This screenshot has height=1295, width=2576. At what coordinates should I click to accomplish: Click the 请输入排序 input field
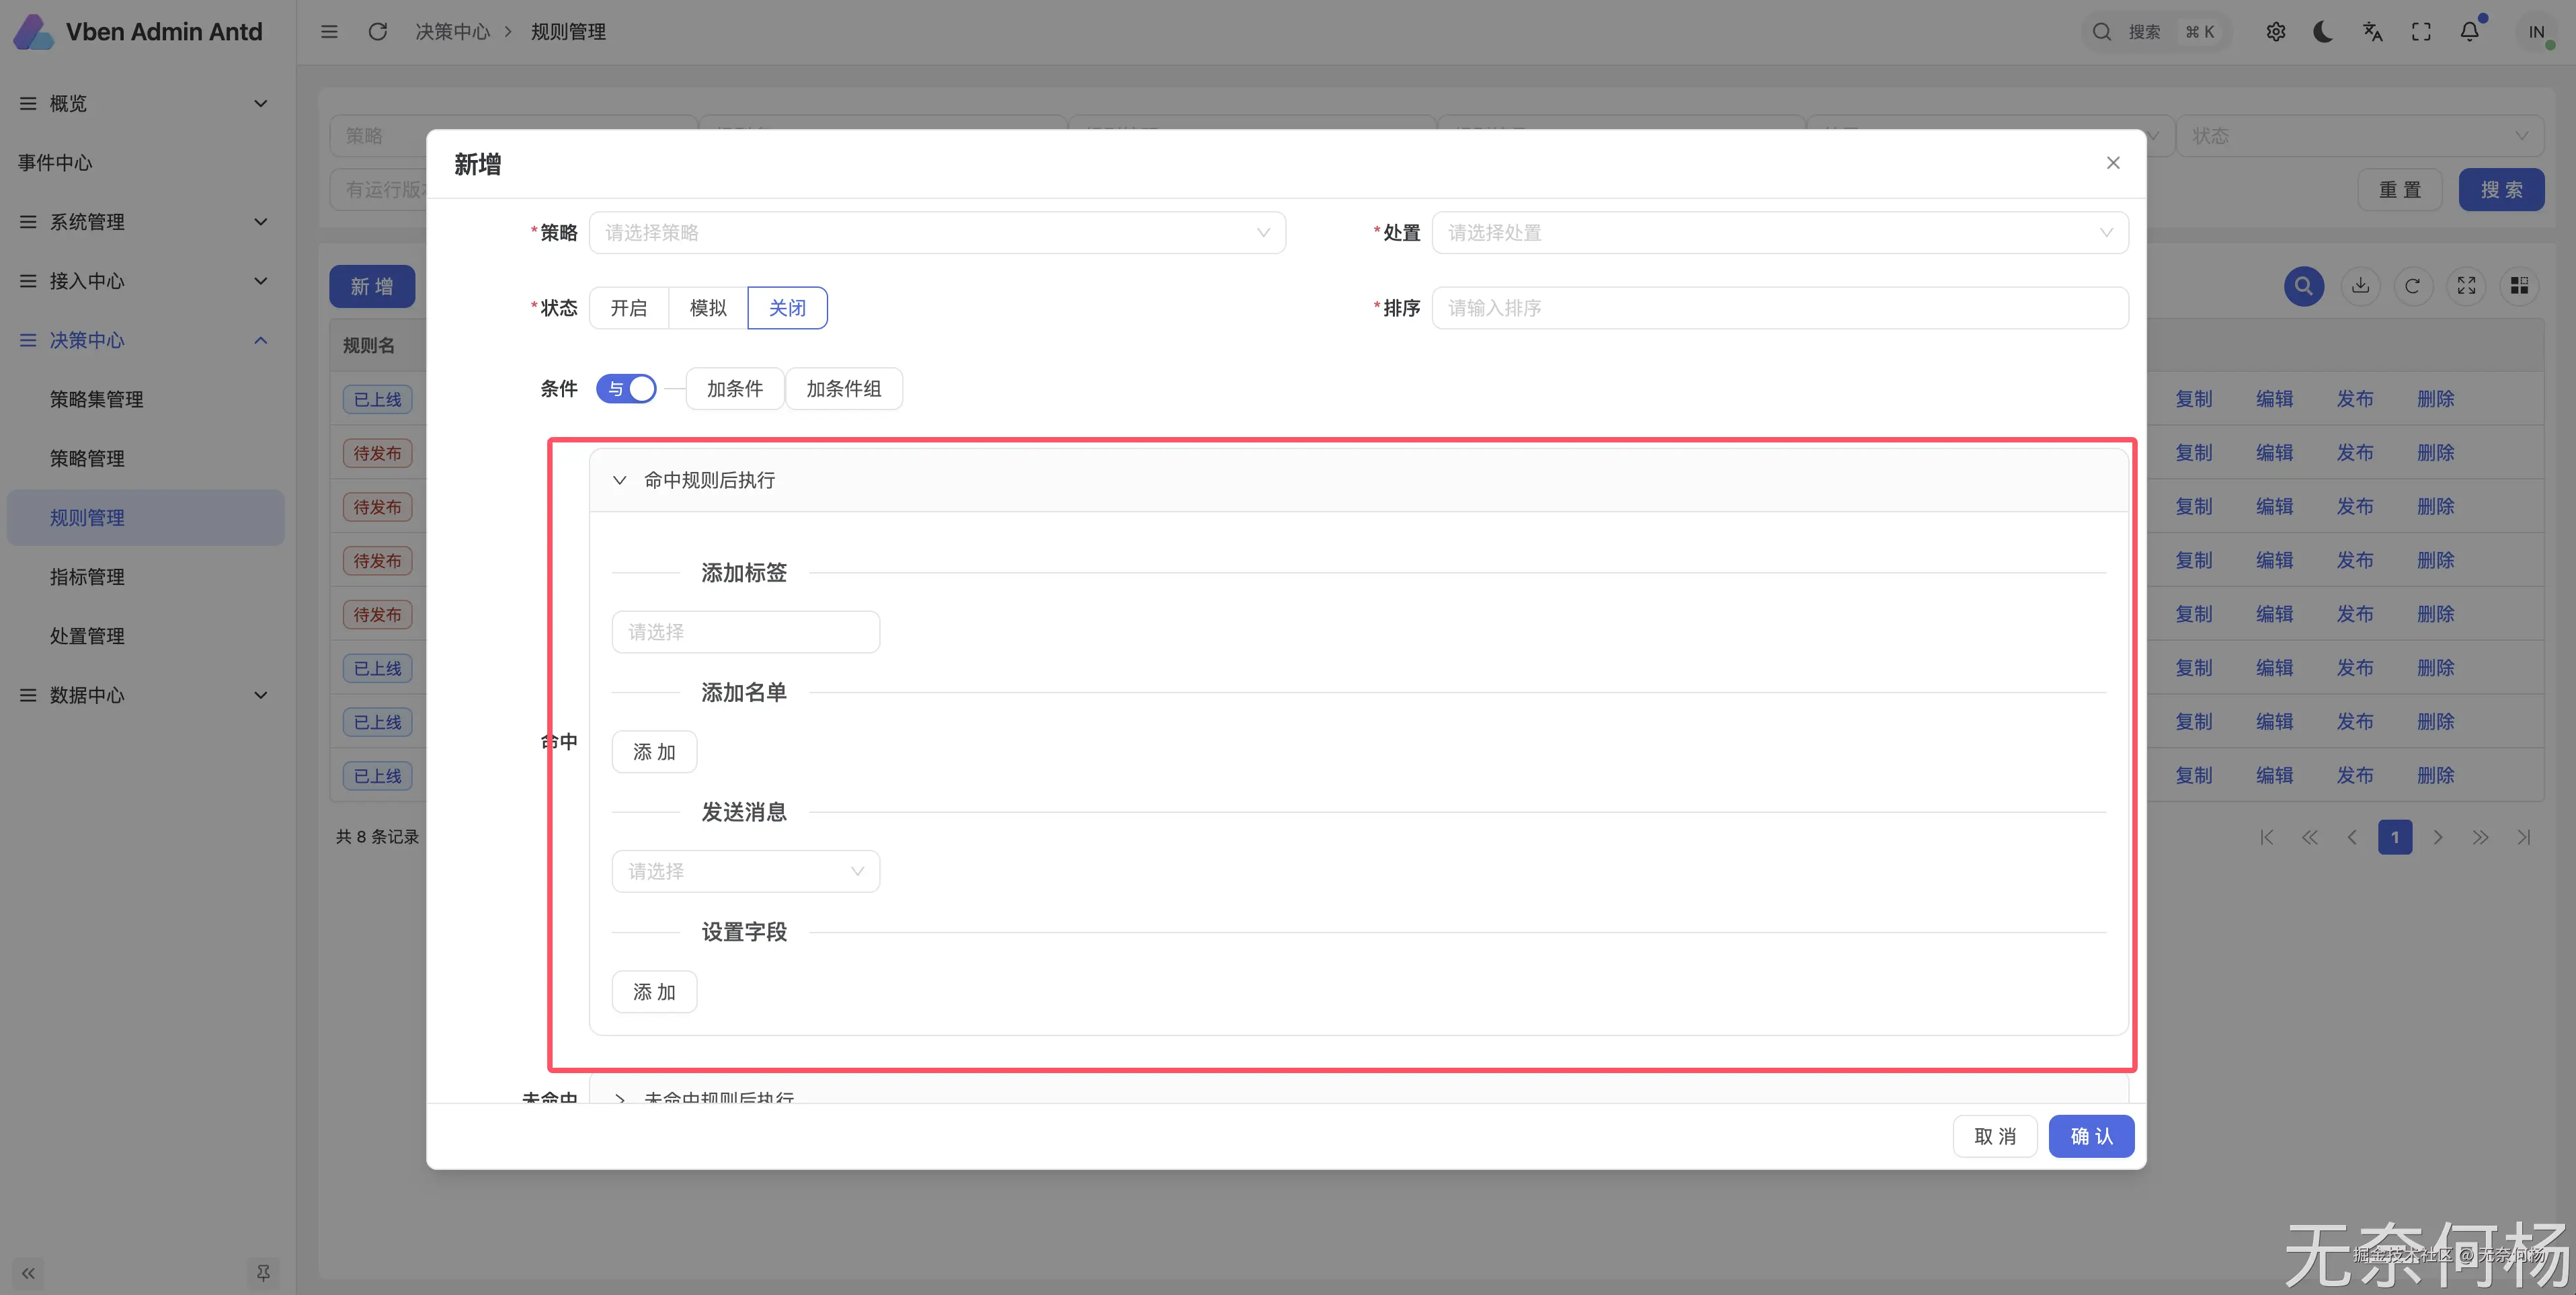(x=1779, y=308)
